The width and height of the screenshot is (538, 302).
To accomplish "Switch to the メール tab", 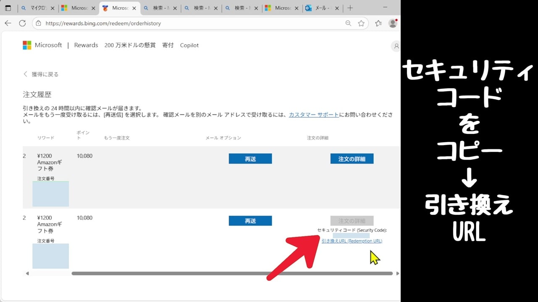I will point(322,8).
